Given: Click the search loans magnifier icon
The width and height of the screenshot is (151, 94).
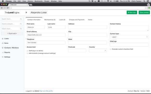Looking at the screenshot, I should pos(21,29).
